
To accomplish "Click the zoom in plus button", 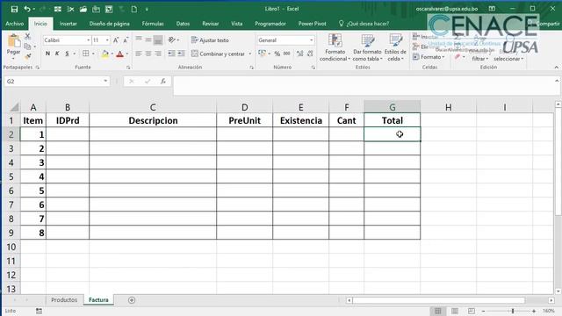I will click(x=534, y=311).
